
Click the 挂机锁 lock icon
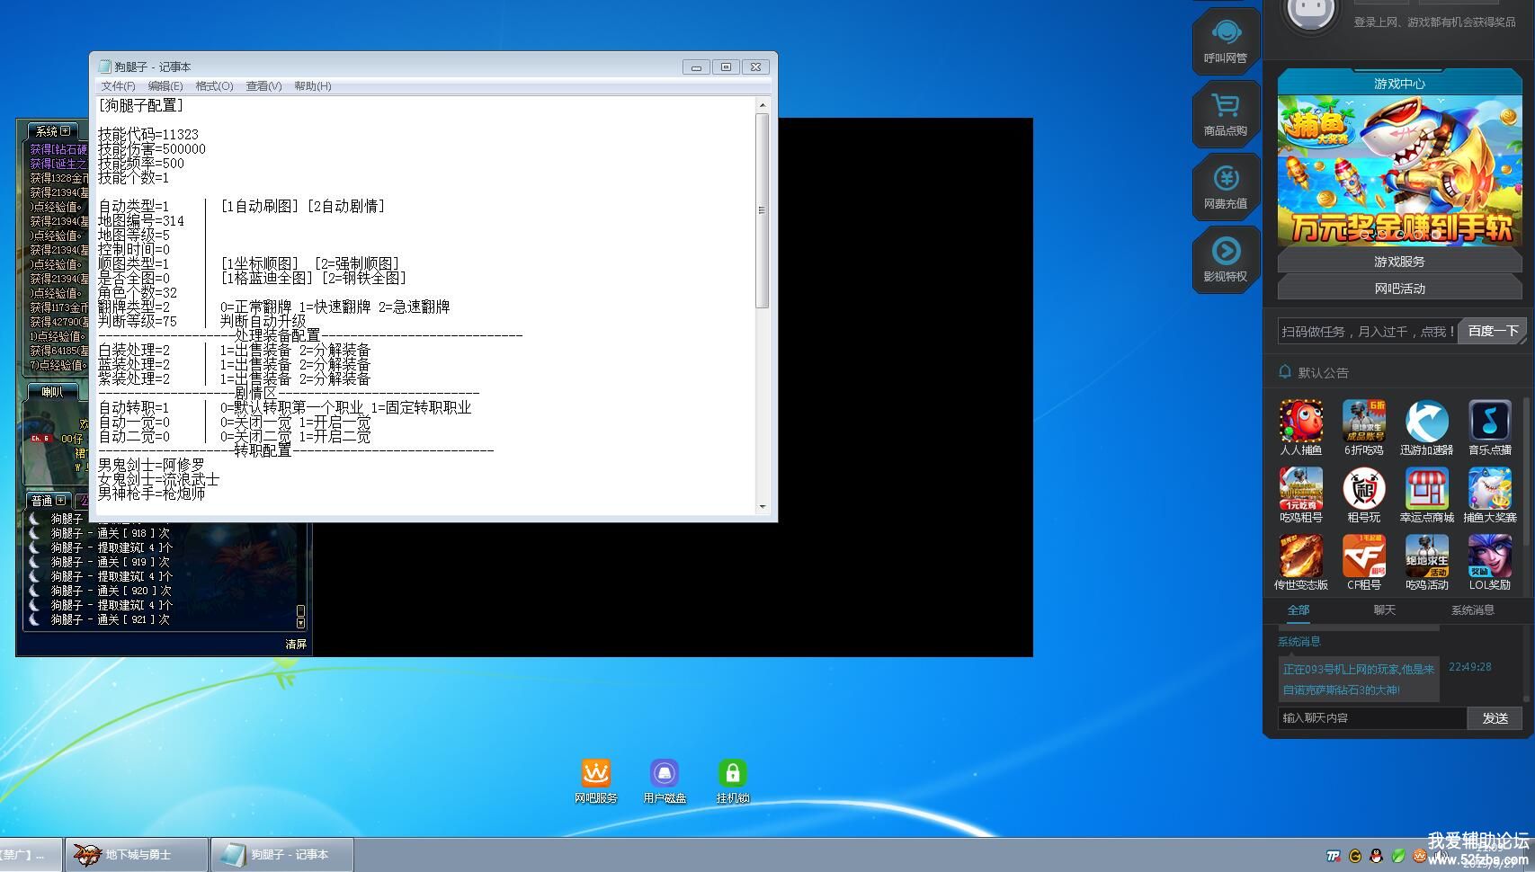(732, 780)
